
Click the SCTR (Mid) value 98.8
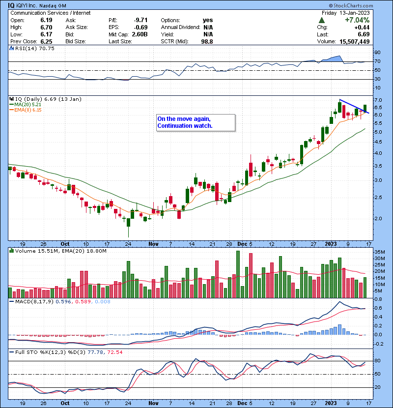pyautogui.click(x=207, y=42)
